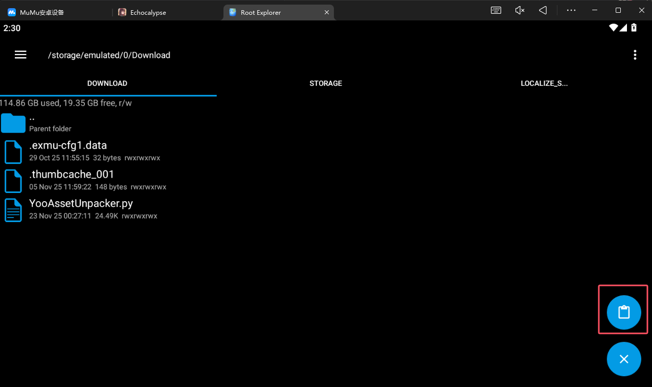
Task: Select the YooAssetUnpacker.py script icon
Action: [13, 210]
